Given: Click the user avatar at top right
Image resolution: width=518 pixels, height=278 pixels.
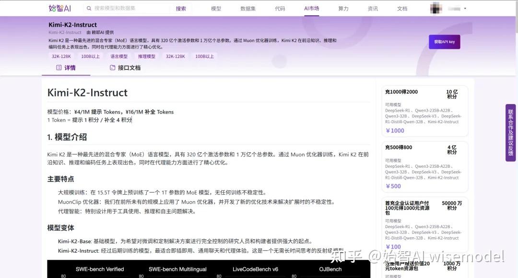Looking at the screenshot, I should [x=436, y=8].
